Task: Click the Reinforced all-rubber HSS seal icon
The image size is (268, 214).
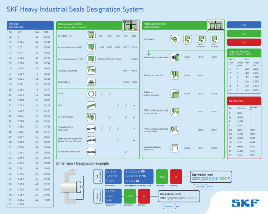Action: 91,47
